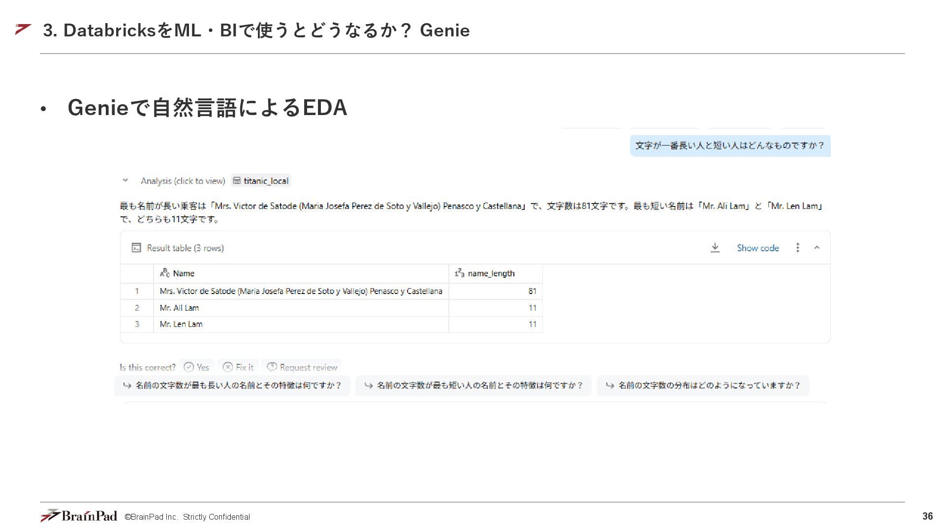Expand the Analysis section chevron
The height and width of the screenshot is (531, 945).
[126, 180]
